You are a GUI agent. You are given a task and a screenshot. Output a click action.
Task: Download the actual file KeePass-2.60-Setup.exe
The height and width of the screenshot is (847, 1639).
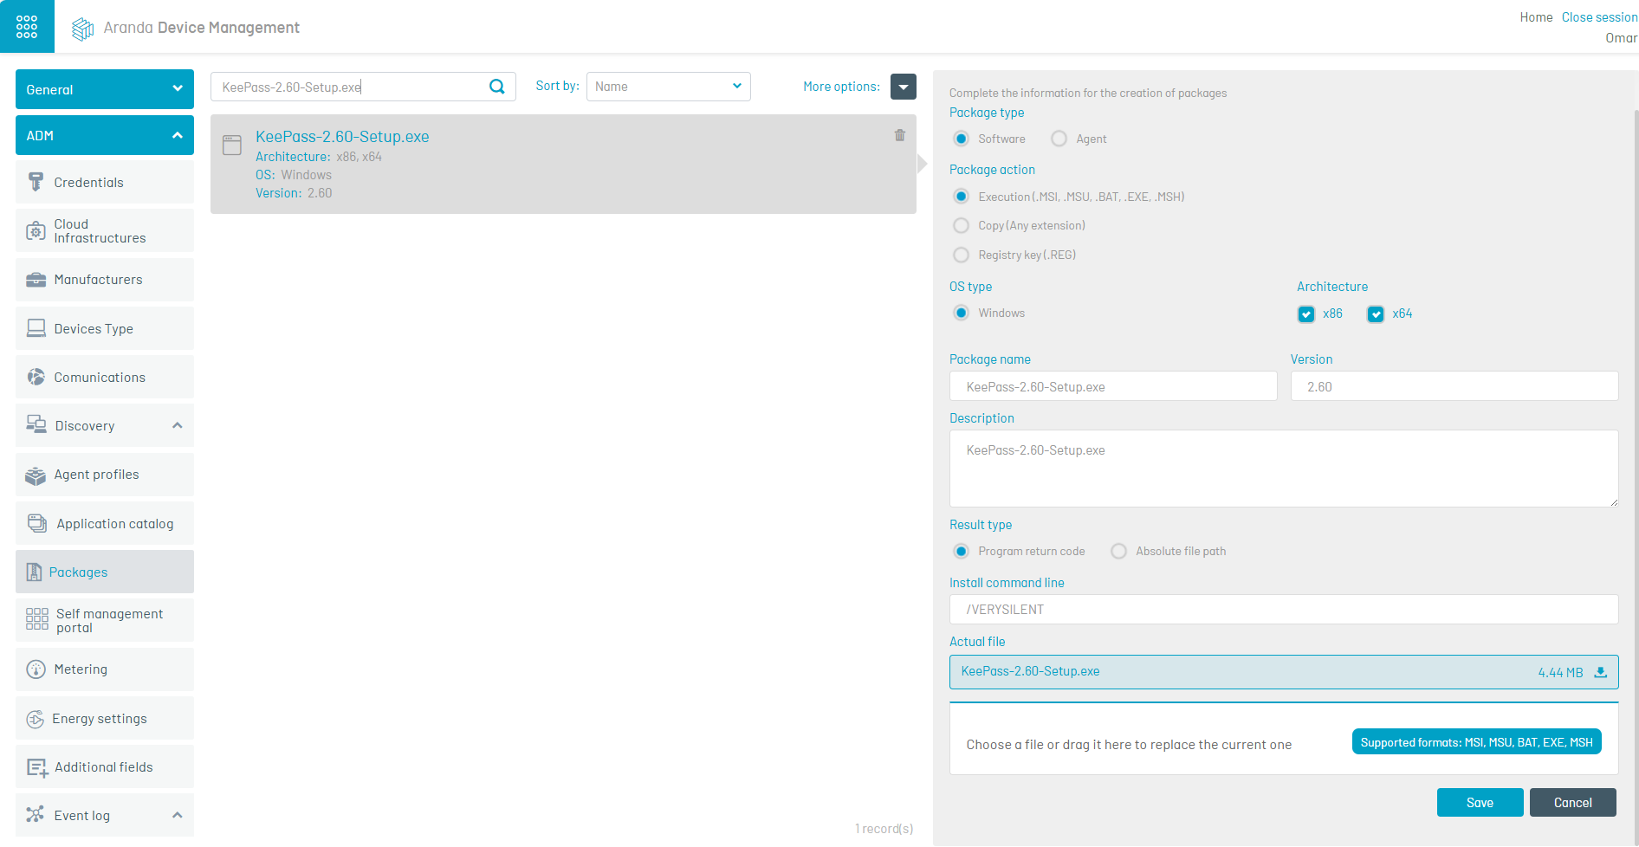pyautogui.click(x=1600, y=672)
